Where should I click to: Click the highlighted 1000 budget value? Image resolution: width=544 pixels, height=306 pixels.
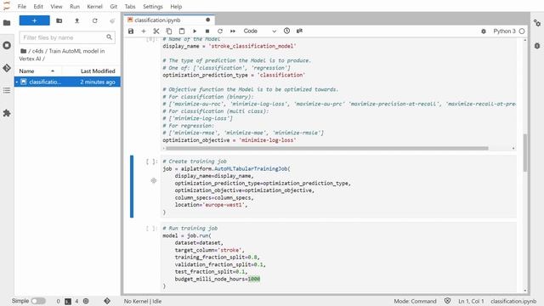click(254, 279)
